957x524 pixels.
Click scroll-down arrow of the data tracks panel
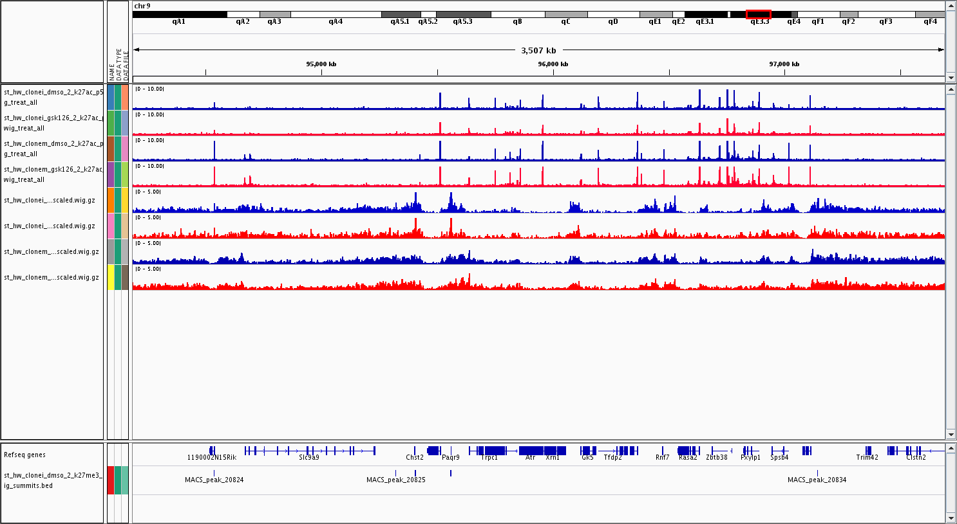pyautogui.click(x=951, y=434)
